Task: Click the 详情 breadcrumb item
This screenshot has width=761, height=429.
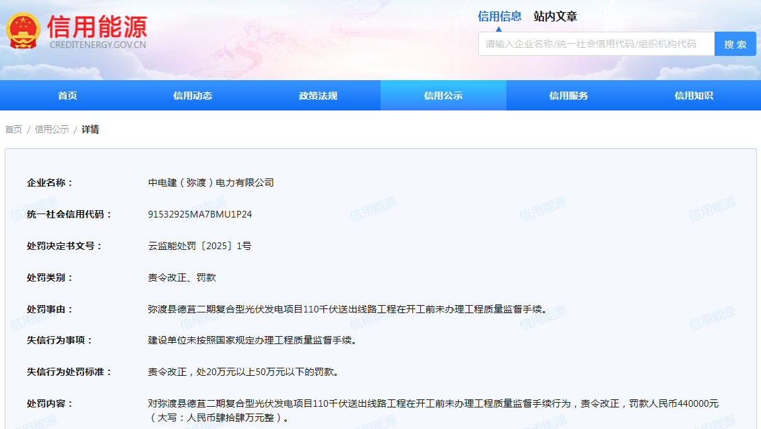Action: (x=90, y=129)
